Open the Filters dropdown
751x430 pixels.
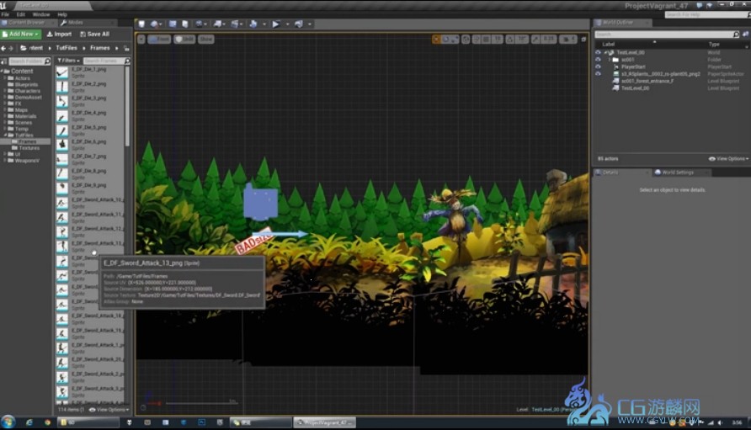coord(68,61)
